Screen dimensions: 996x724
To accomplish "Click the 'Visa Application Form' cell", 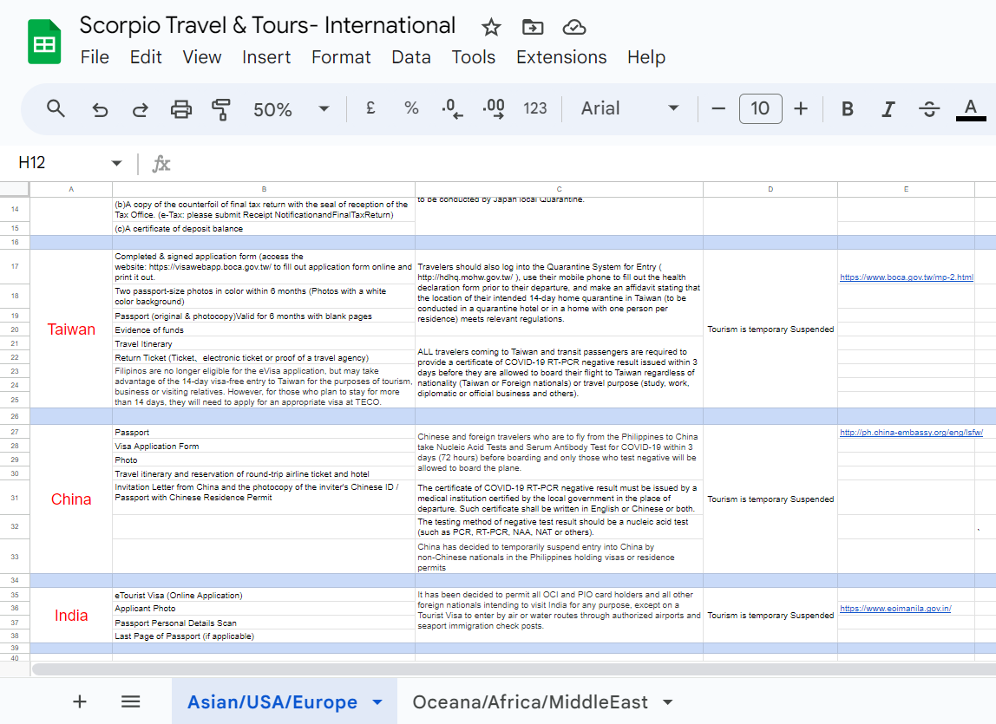I will click(264, 447).
